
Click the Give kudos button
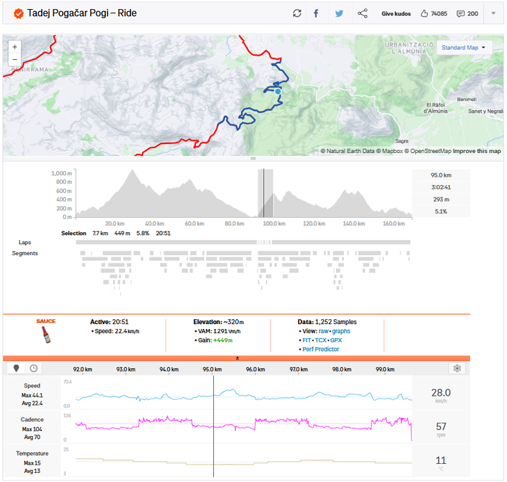(x=396, y=14)
